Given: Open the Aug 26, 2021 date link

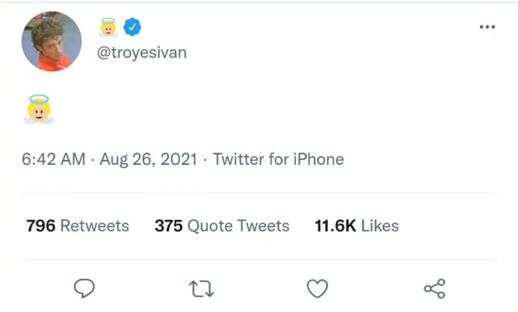Looking at the screenshot, I should pos(149,159).
